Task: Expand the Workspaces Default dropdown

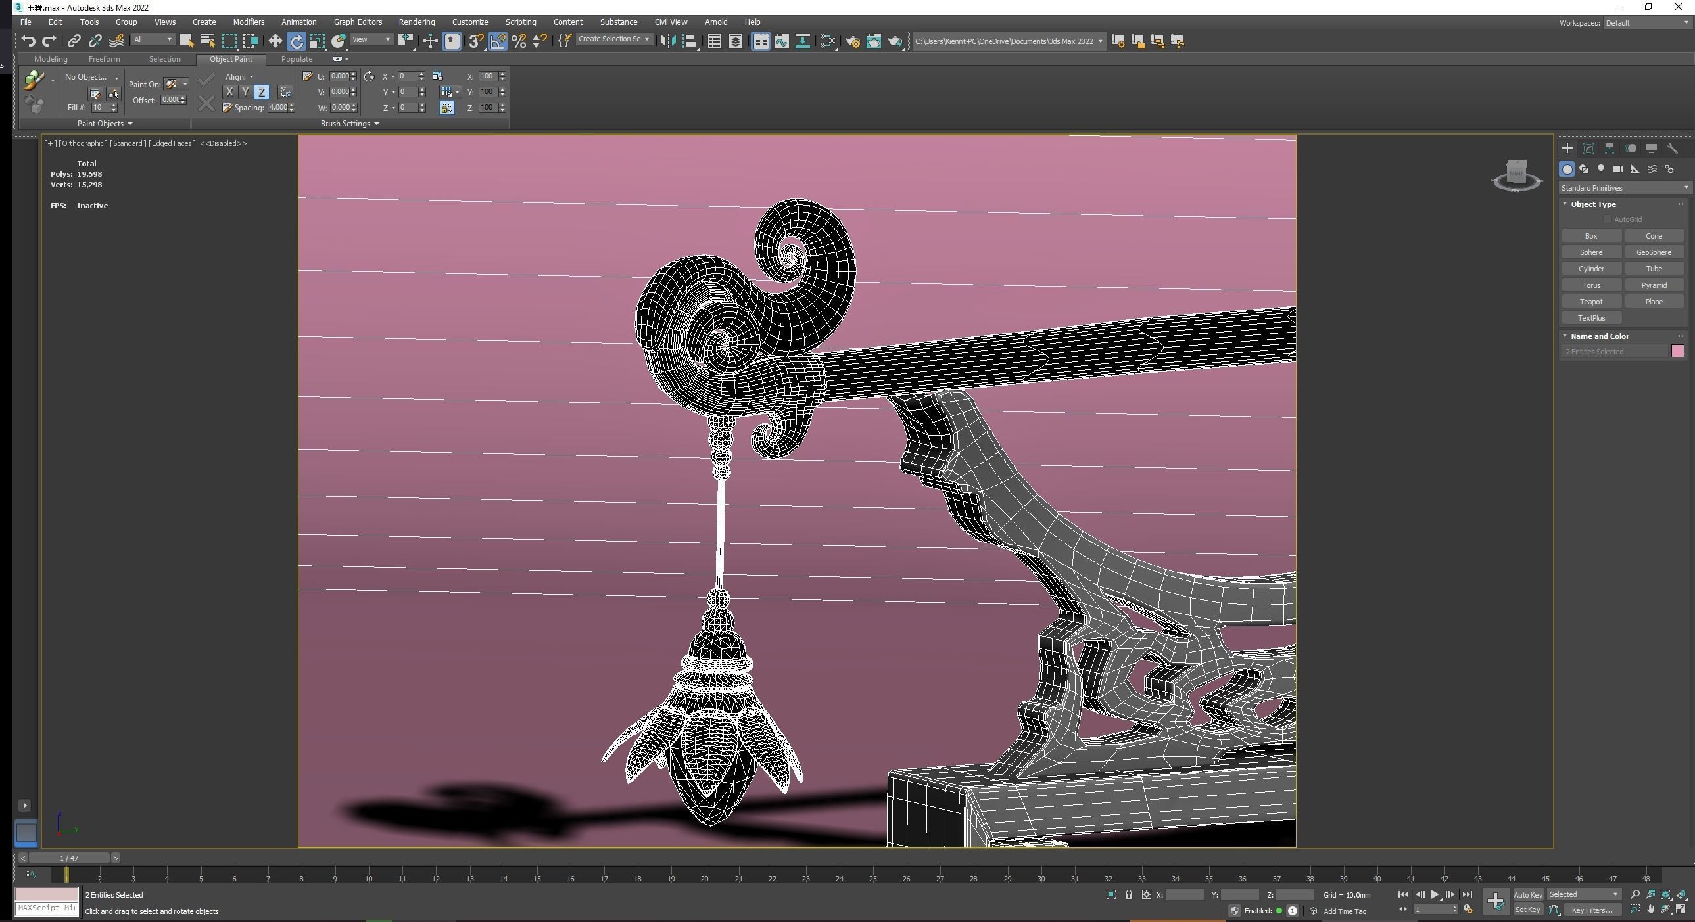Action: (x=1646, y=23)
